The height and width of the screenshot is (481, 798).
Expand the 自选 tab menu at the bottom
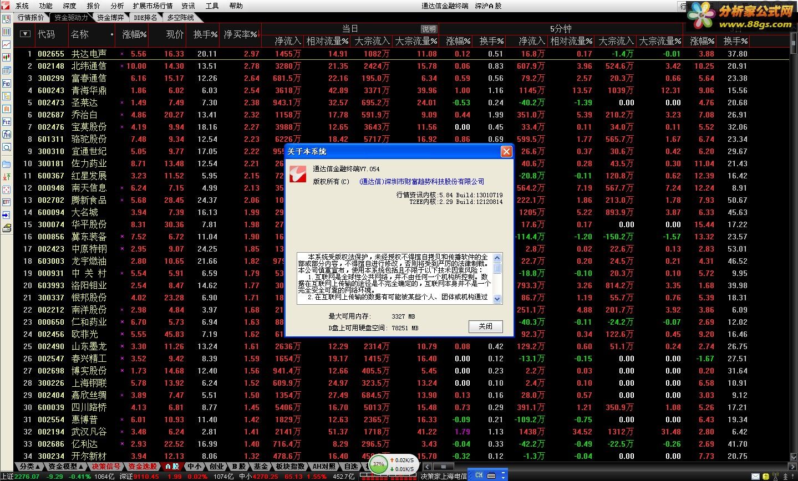352,467
